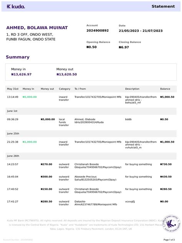Click the Page 1 of 3 indicator
The width and height of the screenshot is (182, 243).
point(169,240)
